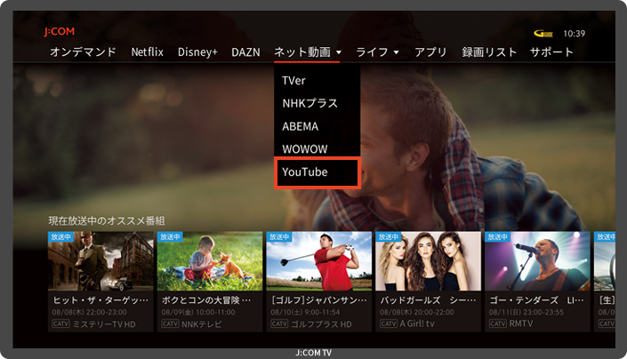Click the CATV badge beside A Girl! tv
627x359 pixels.
(389, 323)
